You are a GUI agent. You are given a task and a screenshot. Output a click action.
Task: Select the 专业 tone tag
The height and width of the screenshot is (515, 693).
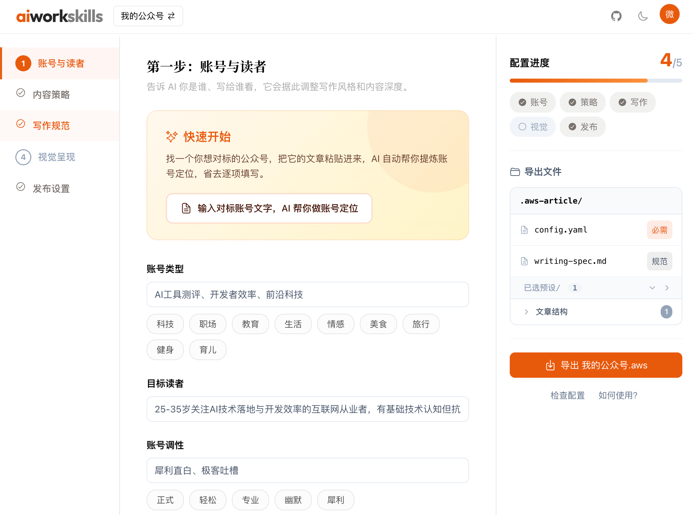[251, 500]
